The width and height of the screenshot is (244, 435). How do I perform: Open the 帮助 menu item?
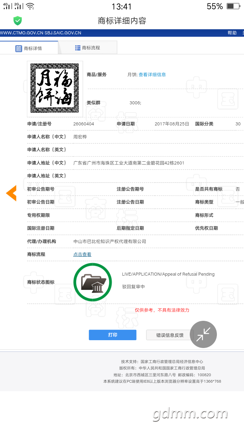[232, 33]
